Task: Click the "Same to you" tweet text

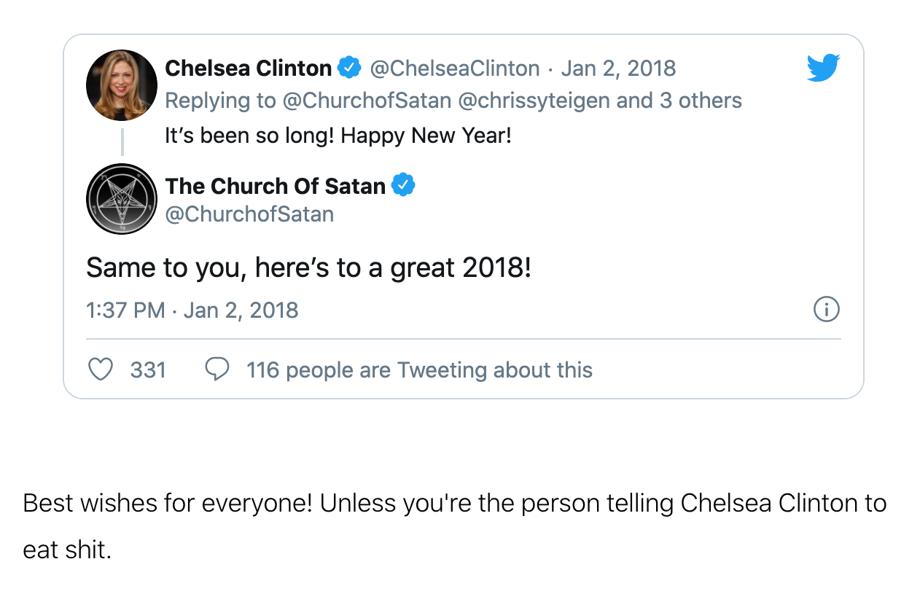Action: tap(308, 268)
